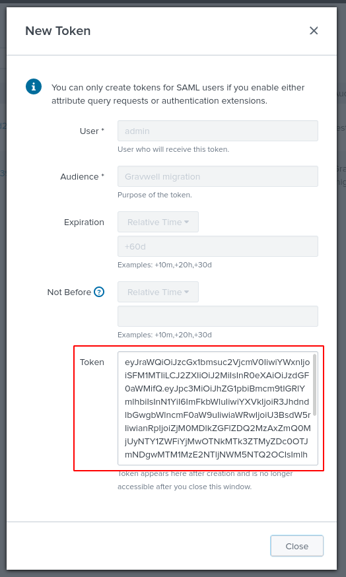Click the Token label beside the text box
This screenshot has height=577, width=346.
[92, 362]
